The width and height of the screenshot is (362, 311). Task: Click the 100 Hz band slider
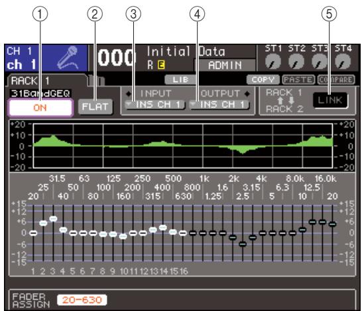coord(103,234)
